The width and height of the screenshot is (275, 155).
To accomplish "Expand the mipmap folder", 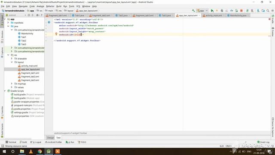I will [12, 84].
